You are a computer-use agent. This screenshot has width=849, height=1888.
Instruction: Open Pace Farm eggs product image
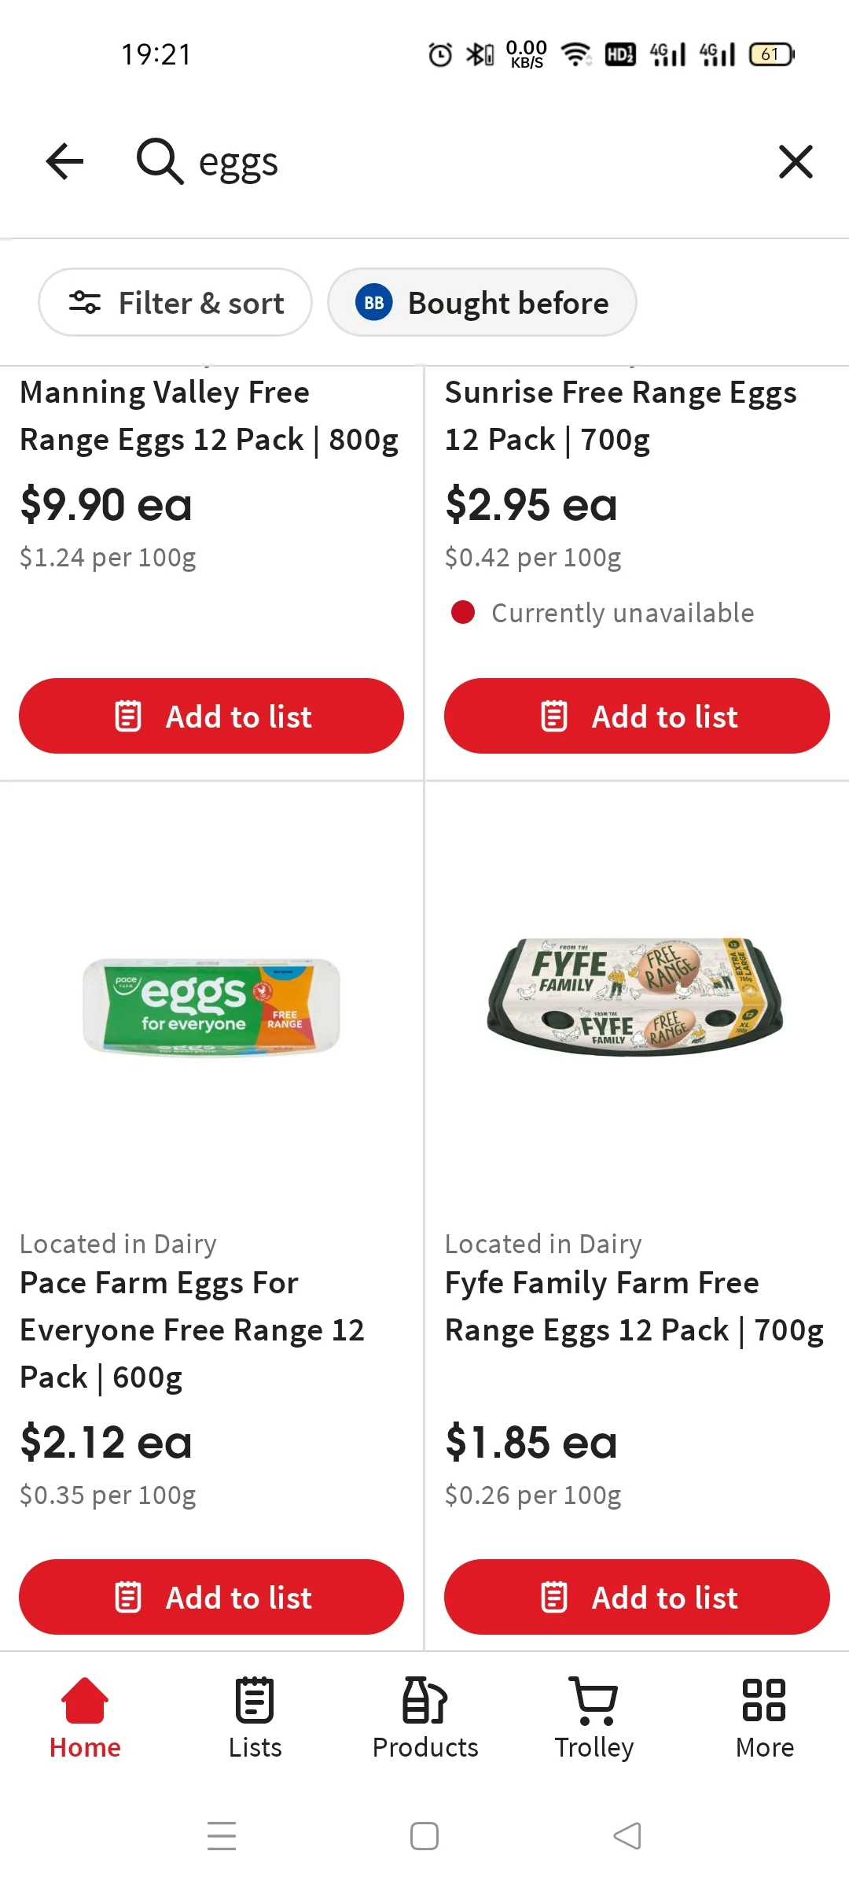pyautogui.click(x=211, y=1007)
